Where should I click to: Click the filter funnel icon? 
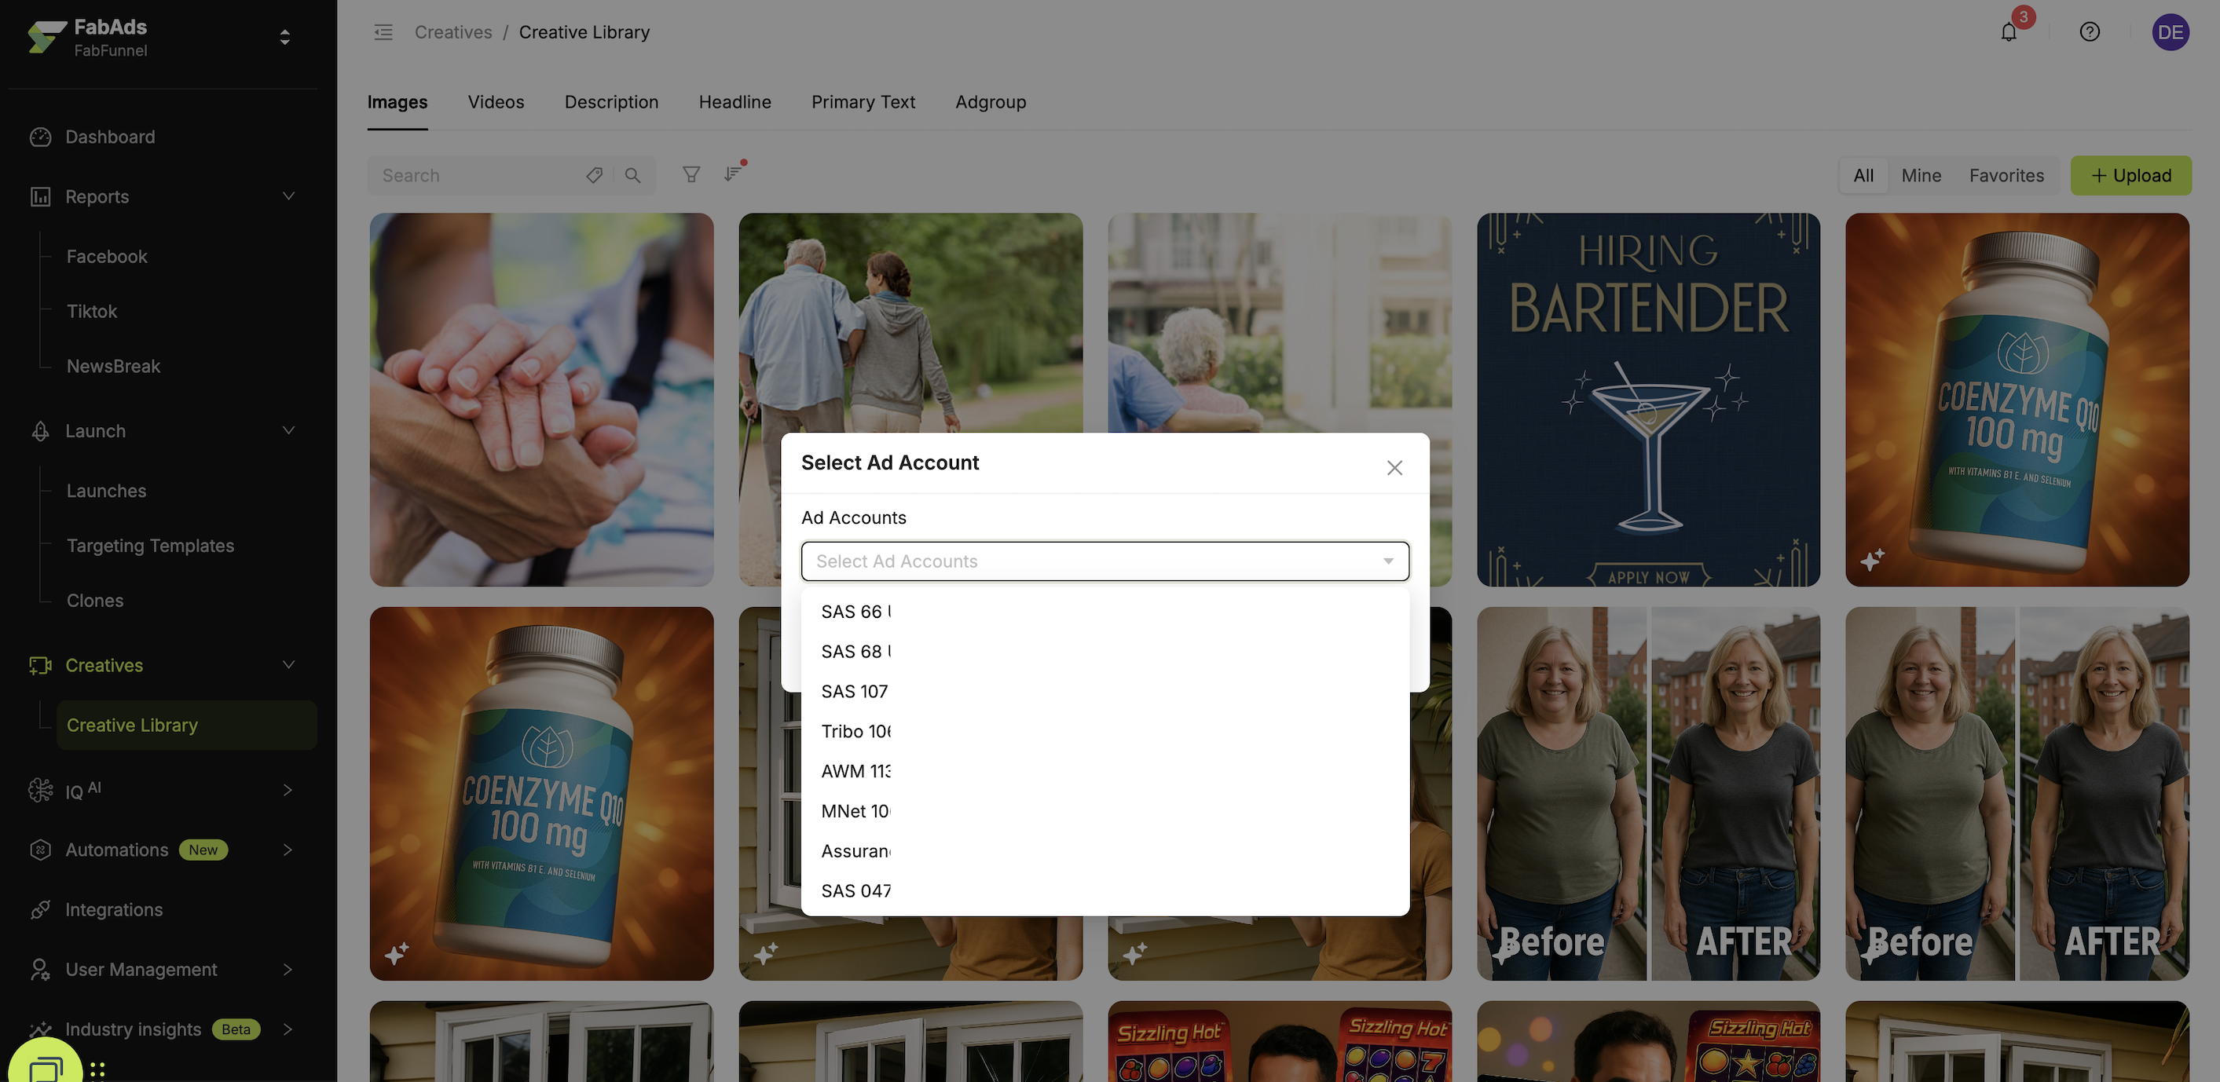(x=691, y=175)
